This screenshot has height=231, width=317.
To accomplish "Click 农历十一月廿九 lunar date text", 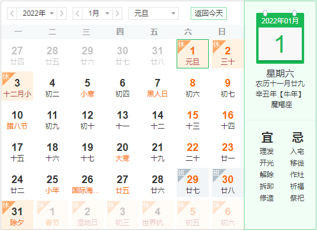I will tap(280, 83).
